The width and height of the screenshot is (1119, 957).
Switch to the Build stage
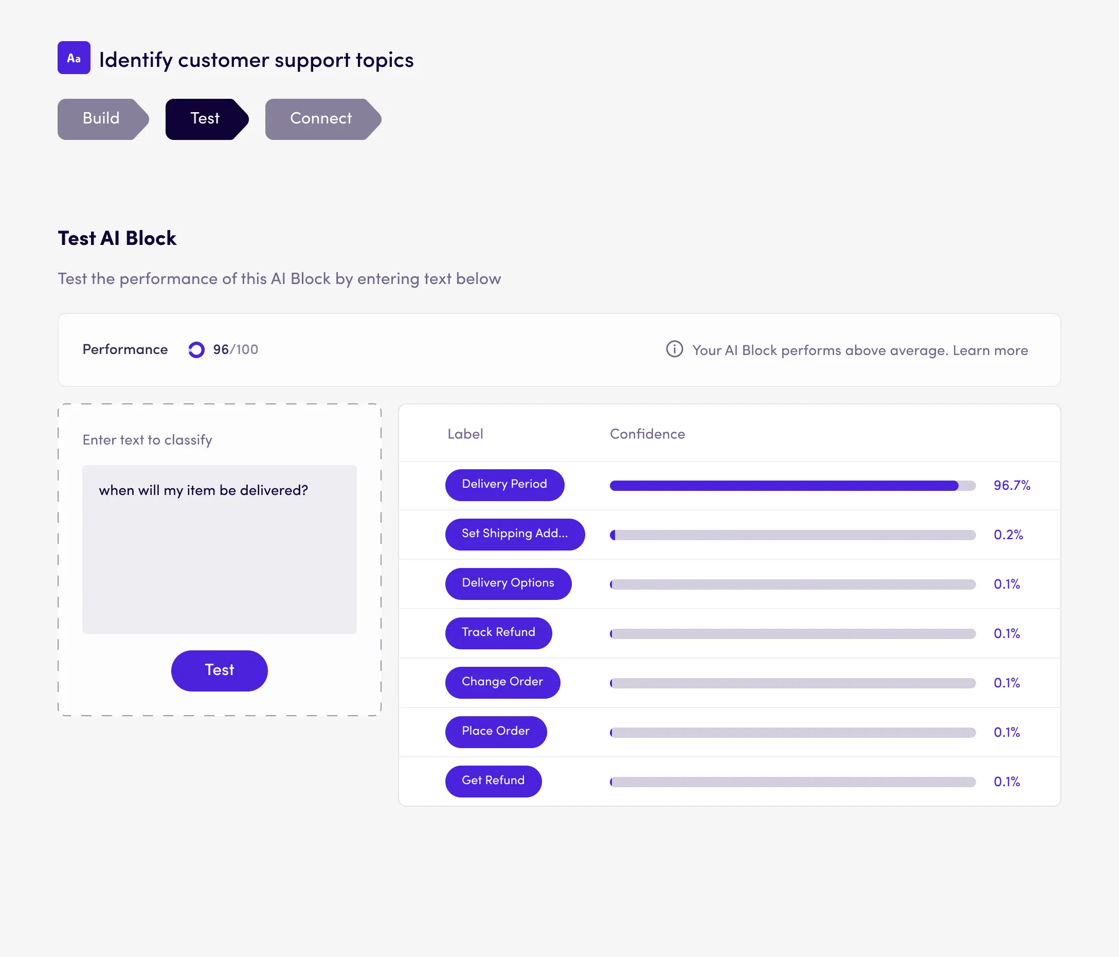click(100, 119)
